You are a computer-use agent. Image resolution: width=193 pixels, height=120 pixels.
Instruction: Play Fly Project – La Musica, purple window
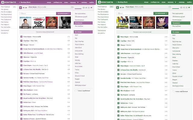21,94
